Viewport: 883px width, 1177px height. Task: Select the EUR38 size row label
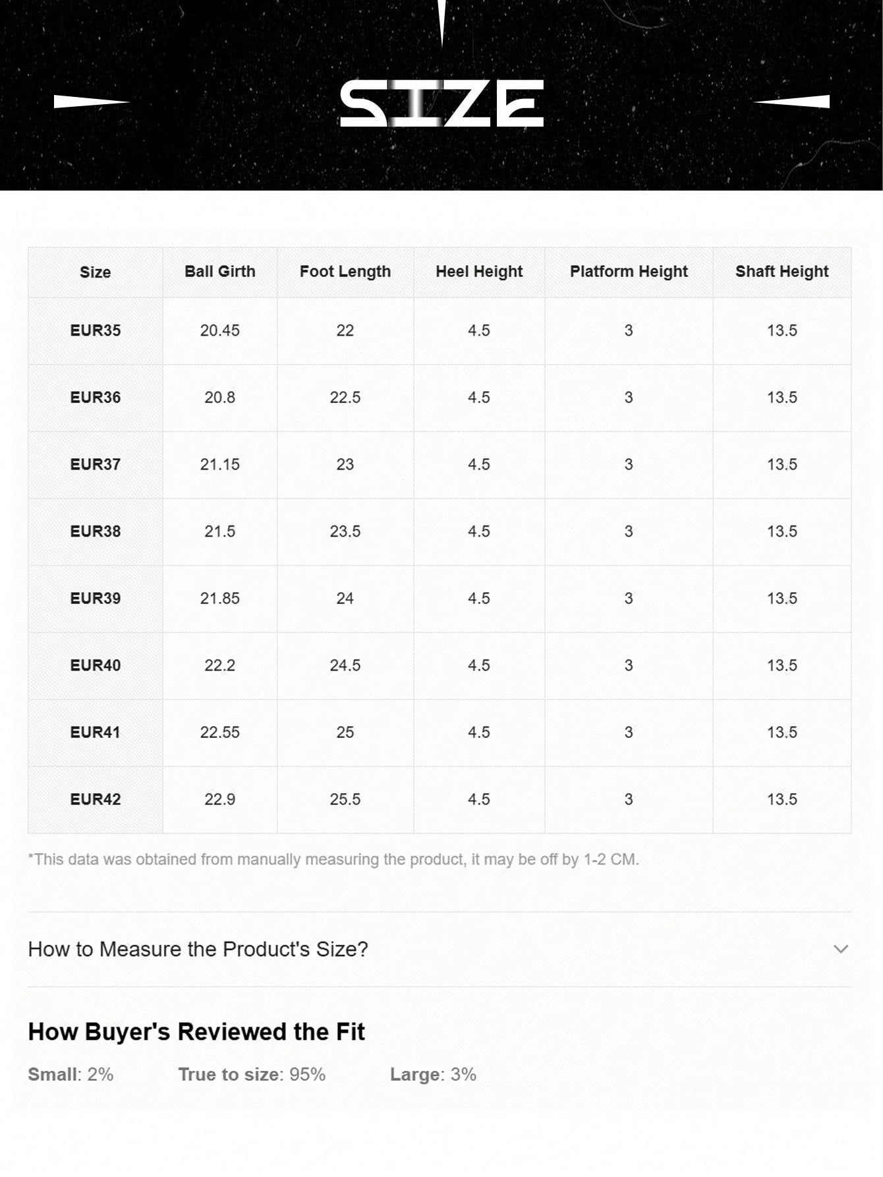tap(96, 531)
